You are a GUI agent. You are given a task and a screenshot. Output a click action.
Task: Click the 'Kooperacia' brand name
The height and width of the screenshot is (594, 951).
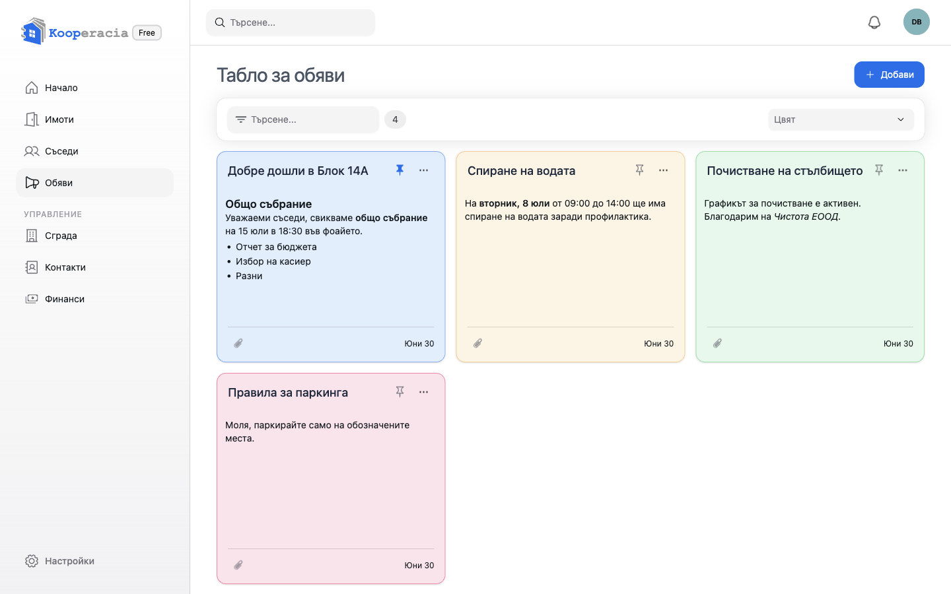(88, 33)
